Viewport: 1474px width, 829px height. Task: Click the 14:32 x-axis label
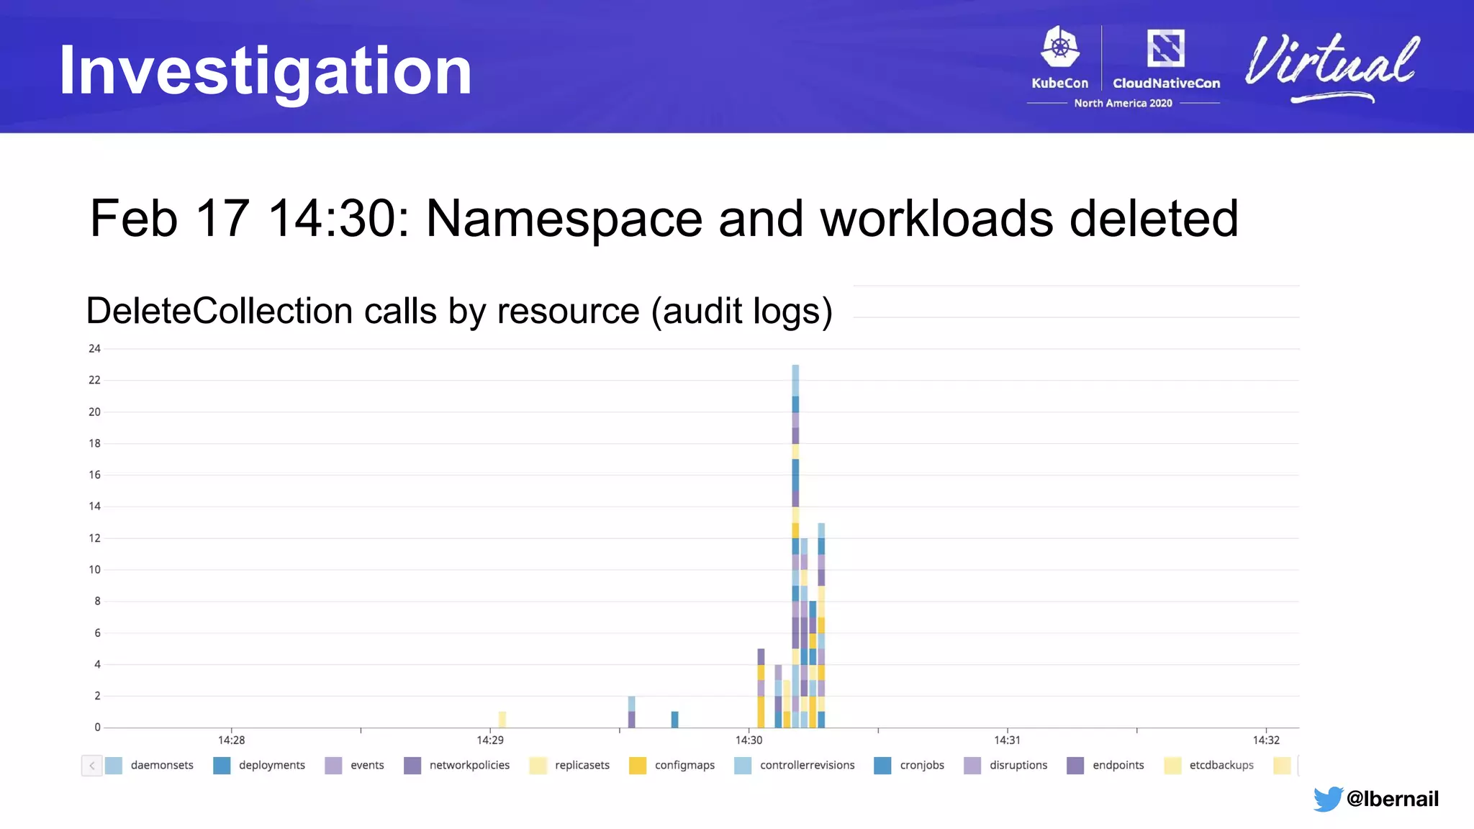[x=1266, y=740]
